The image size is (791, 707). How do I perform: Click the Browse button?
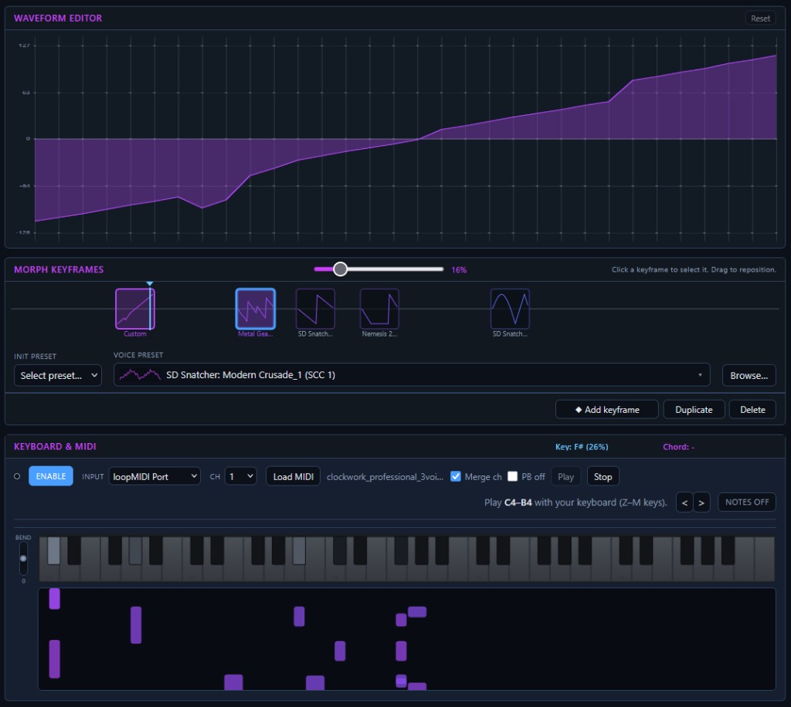749,375
